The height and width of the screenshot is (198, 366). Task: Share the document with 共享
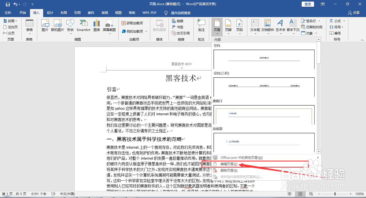[354, 13]
